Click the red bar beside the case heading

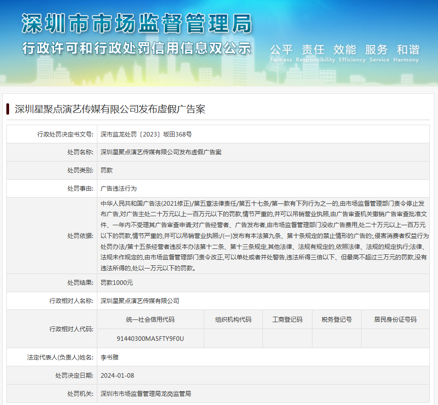pyautogui.click(x=8, y=109)
